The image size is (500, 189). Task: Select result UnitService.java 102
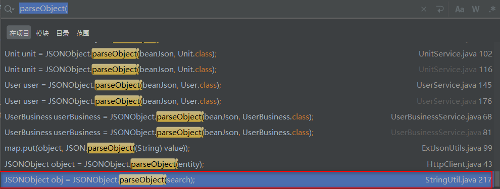pos(247,54)
